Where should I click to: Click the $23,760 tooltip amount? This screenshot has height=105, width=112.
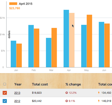[14, 8]
